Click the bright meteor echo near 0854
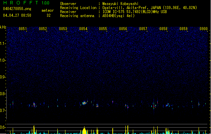The height and width of the screenshot is (134, 211). point(85,103)
